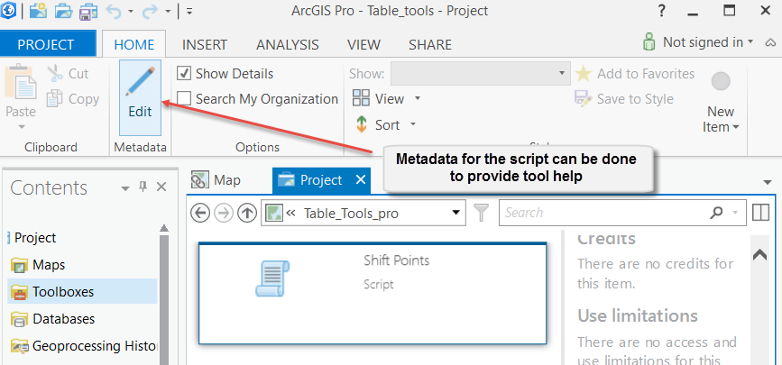The width and height of the screenshot is (782, 365).
Task: Switch to the INSERT ribbon tab
Action: coord(205,44)
